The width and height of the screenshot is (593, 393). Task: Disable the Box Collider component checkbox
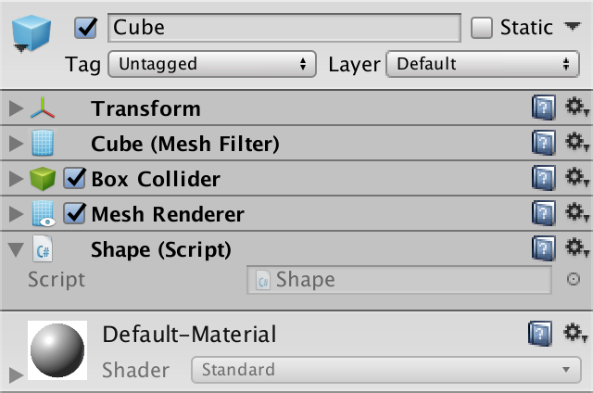(74, 178)
